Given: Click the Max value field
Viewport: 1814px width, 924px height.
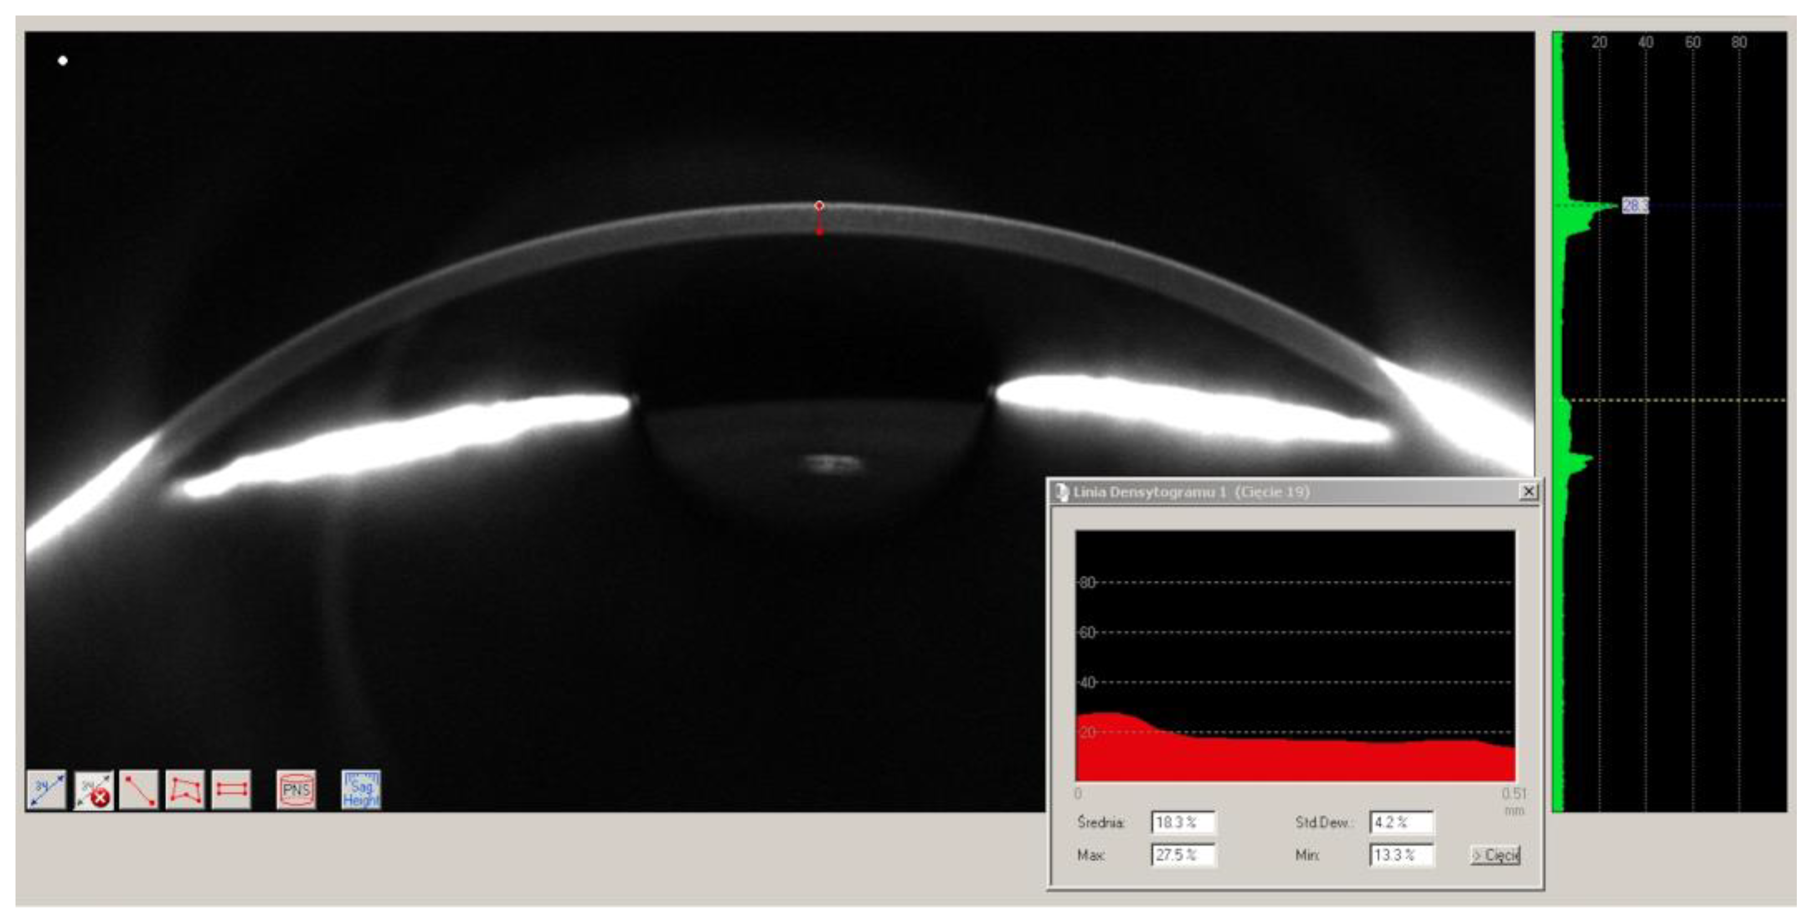Looking at the screenshot, I should click(x=1182, y=855).
